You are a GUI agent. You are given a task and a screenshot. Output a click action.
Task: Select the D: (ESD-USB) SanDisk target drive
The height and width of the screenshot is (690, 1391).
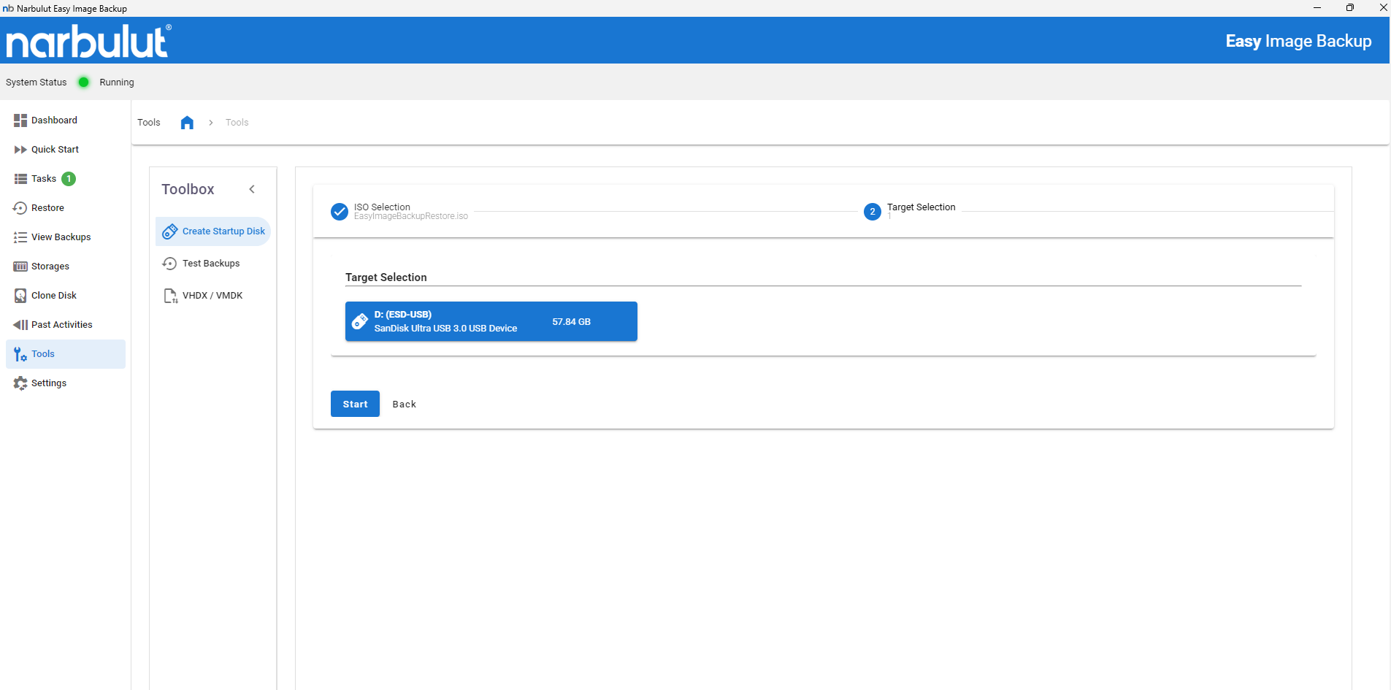(x=491, y=321)
